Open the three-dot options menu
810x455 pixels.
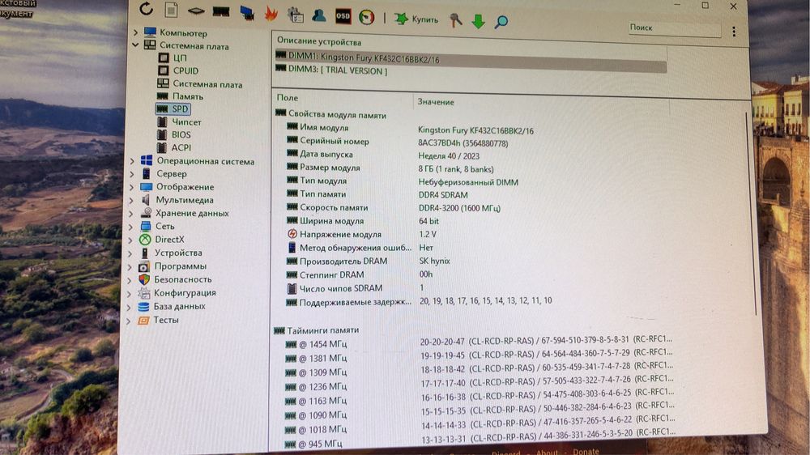point(734,32)
